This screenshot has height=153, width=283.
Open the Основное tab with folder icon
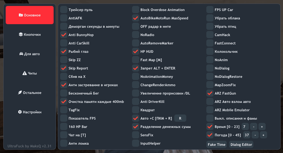coord(30,15)
